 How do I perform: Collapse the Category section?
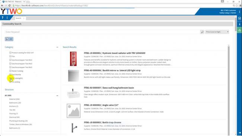[57, 47]
